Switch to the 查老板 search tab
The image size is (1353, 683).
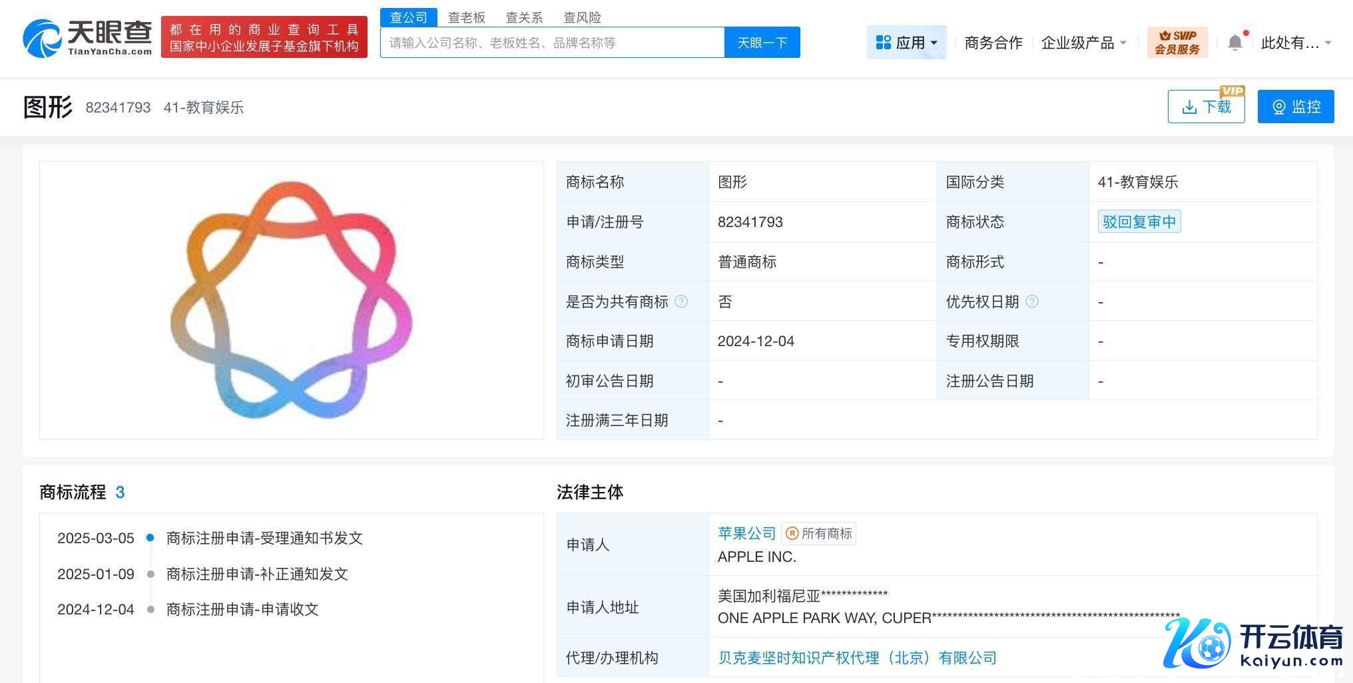466,17
